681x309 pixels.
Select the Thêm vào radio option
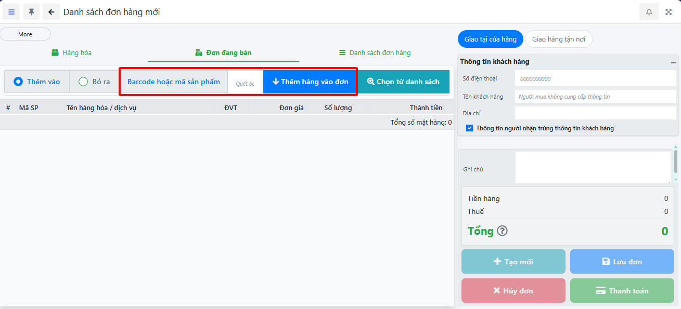point(19,82)
